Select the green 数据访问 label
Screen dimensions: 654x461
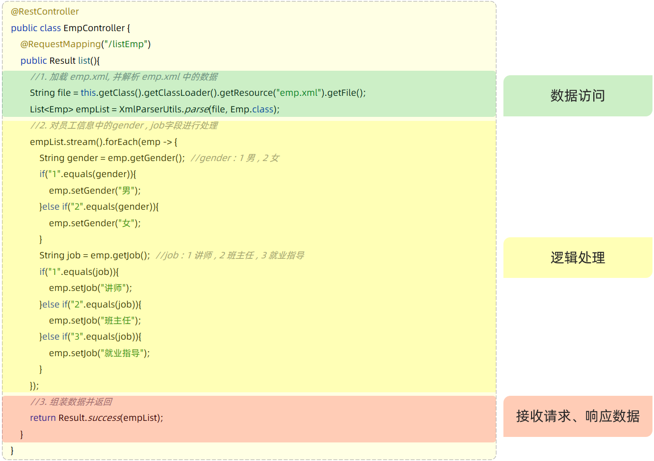(577, 95)
